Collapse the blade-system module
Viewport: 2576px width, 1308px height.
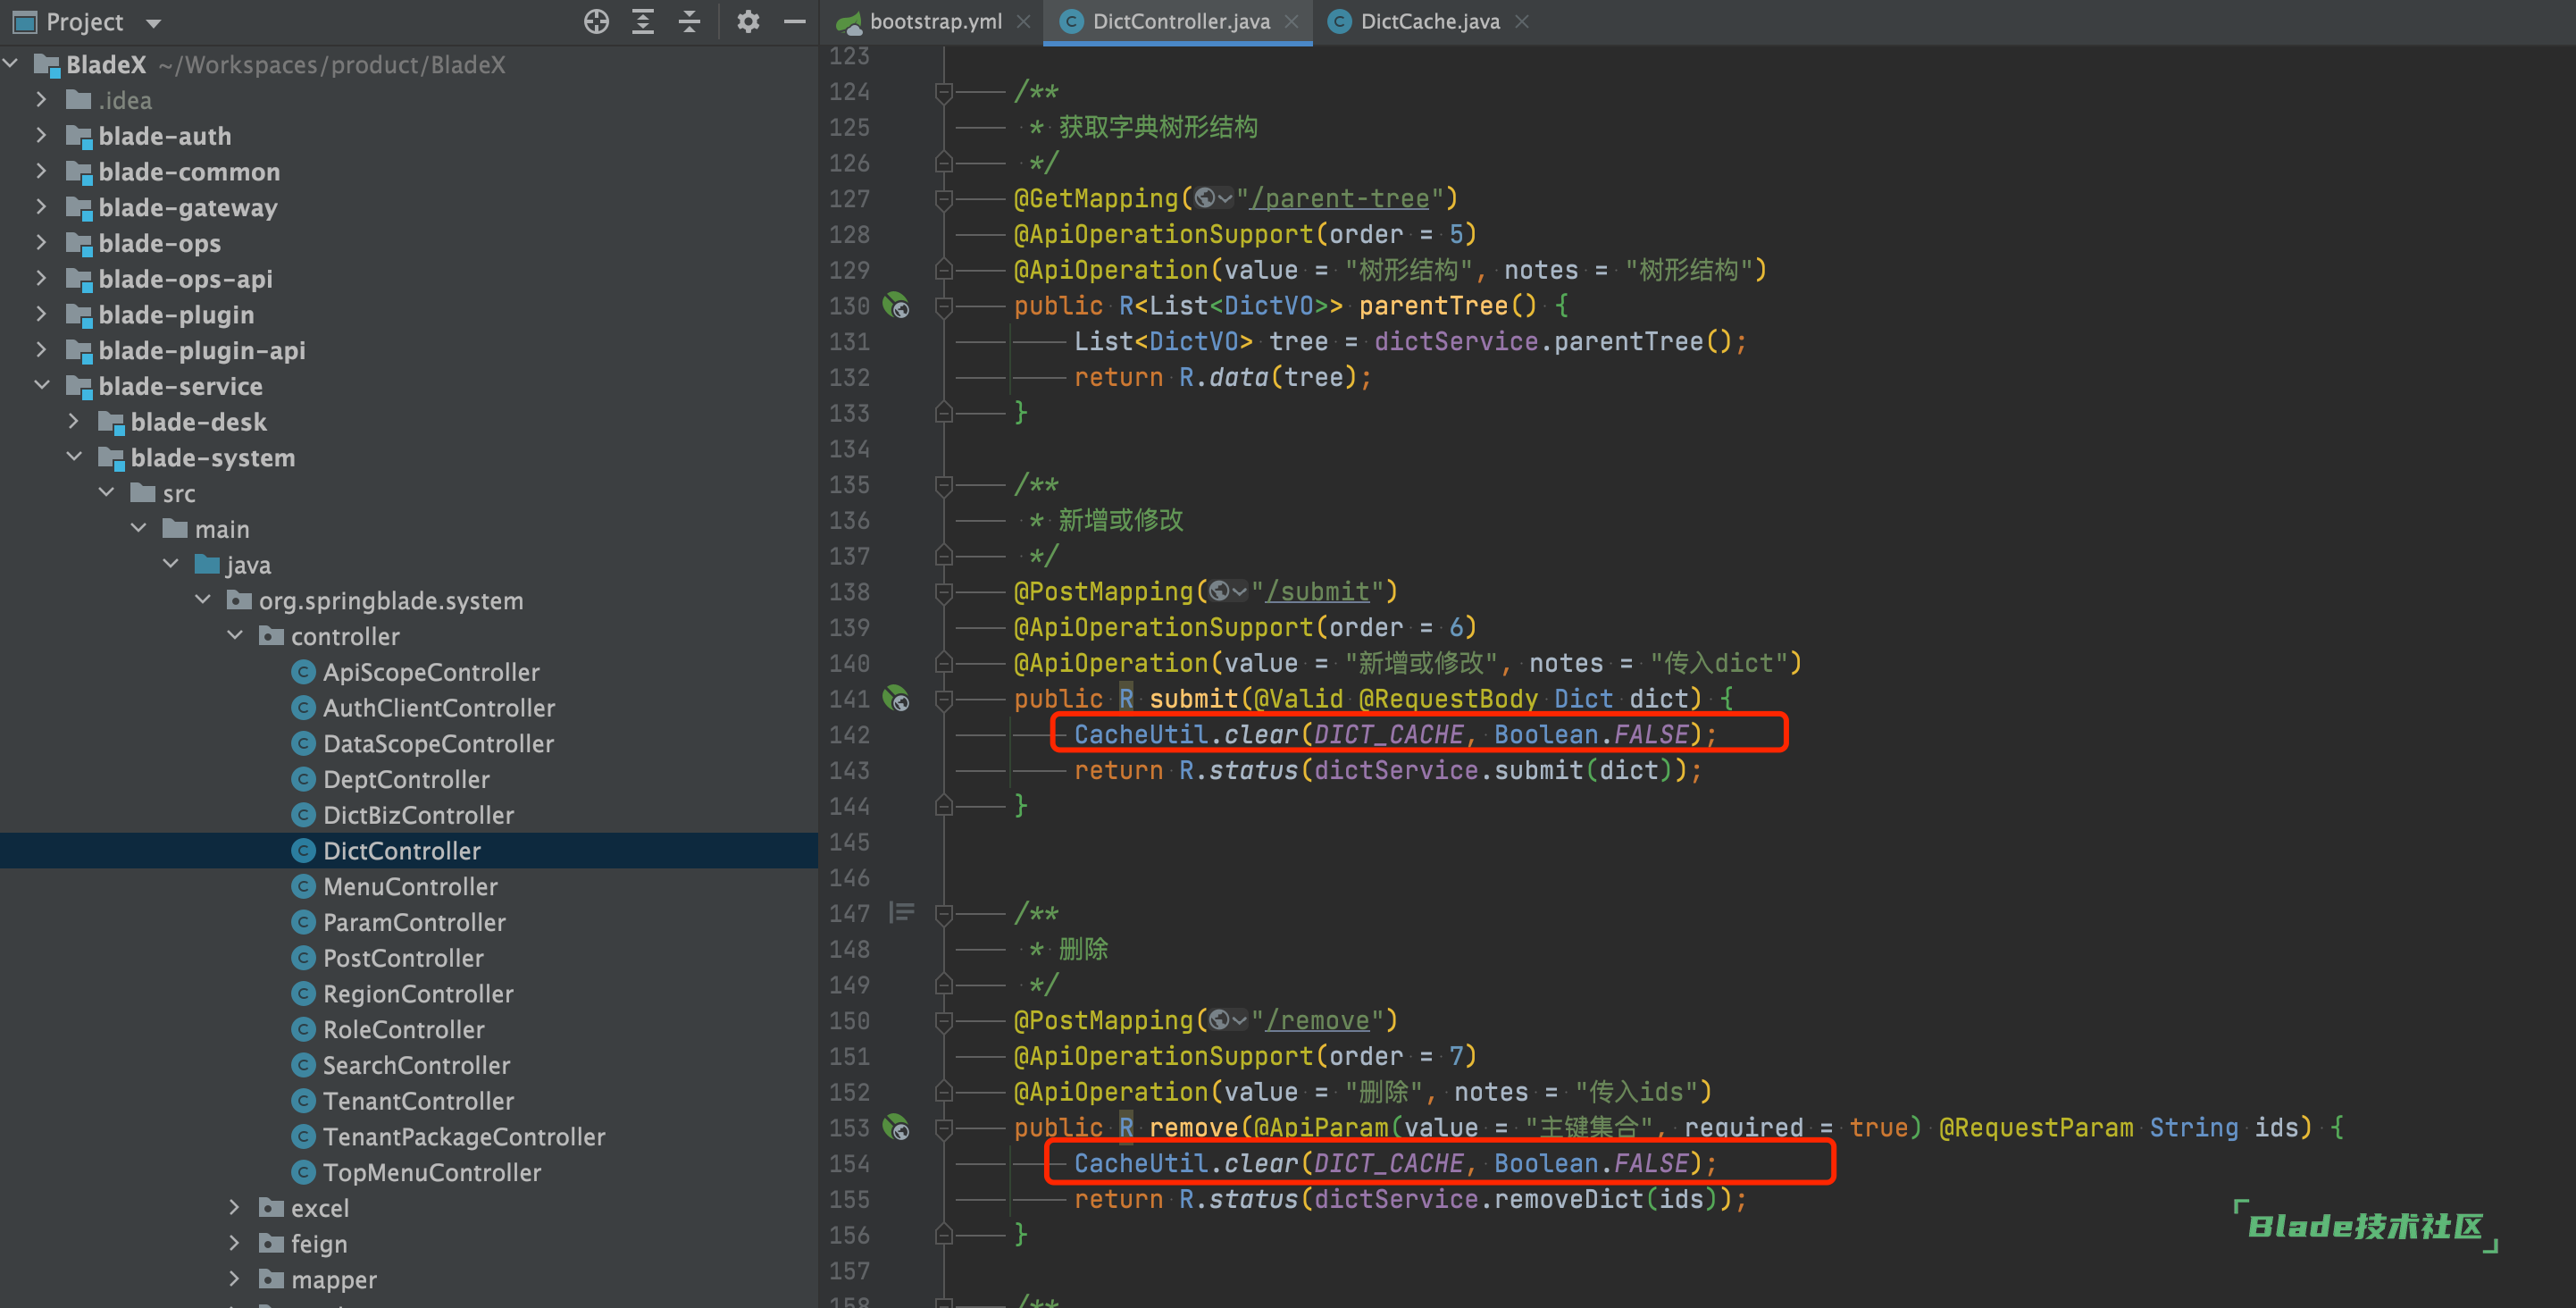[73, 456]
